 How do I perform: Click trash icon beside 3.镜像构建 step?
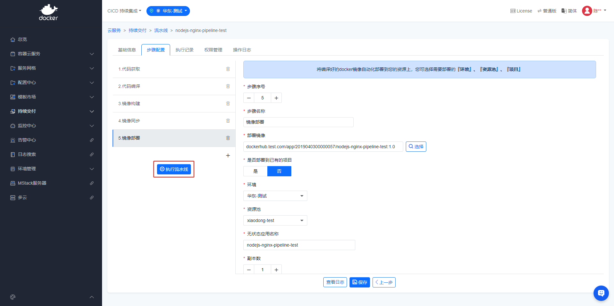[228, 103]
